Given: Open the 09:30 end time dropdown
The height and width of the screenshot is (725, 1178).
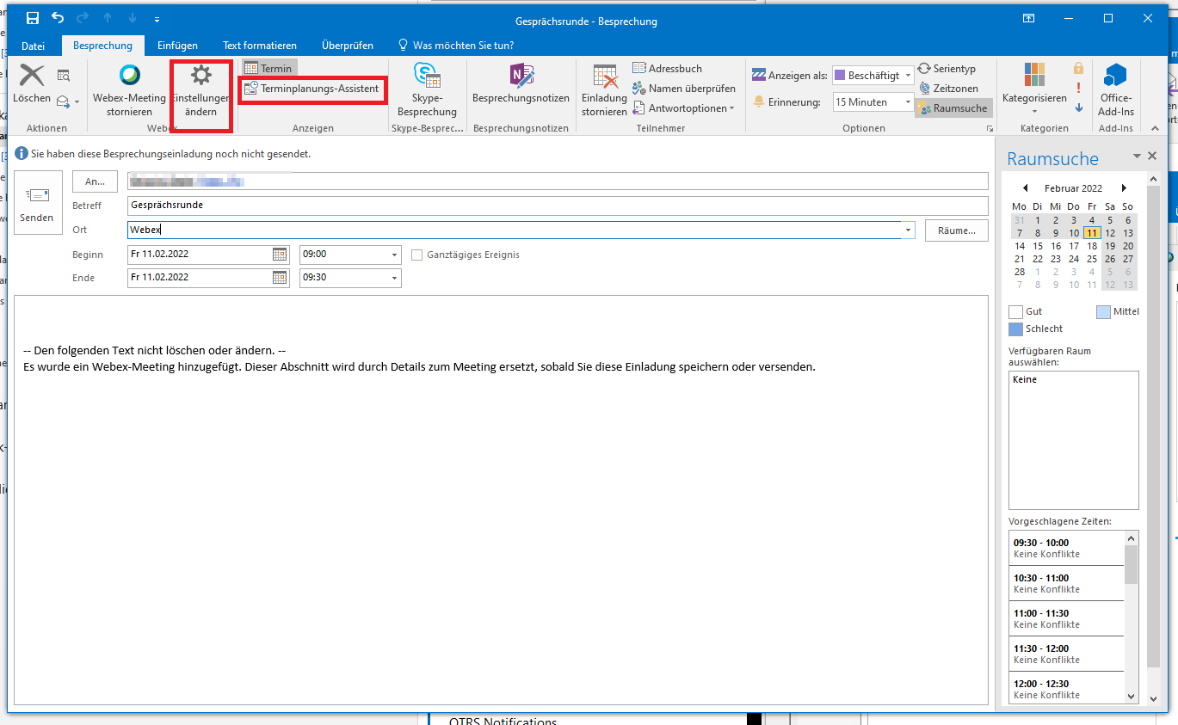Looking at the screenshot, I should pyautogui.click(x=395, y=278).
